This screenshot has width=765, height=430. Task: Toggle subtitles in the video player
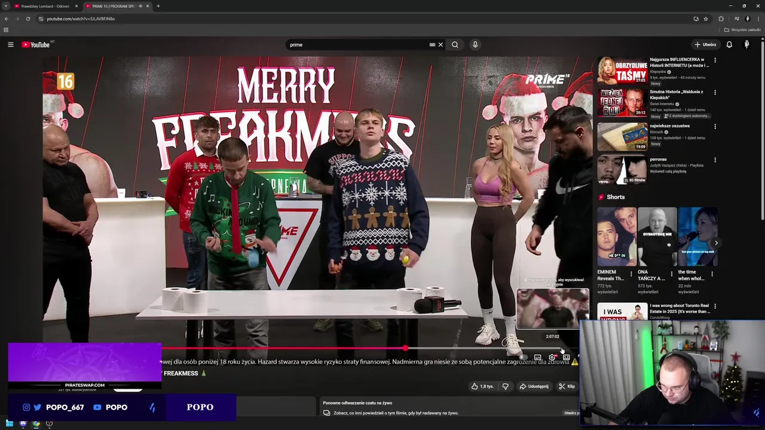pos(537,358)
